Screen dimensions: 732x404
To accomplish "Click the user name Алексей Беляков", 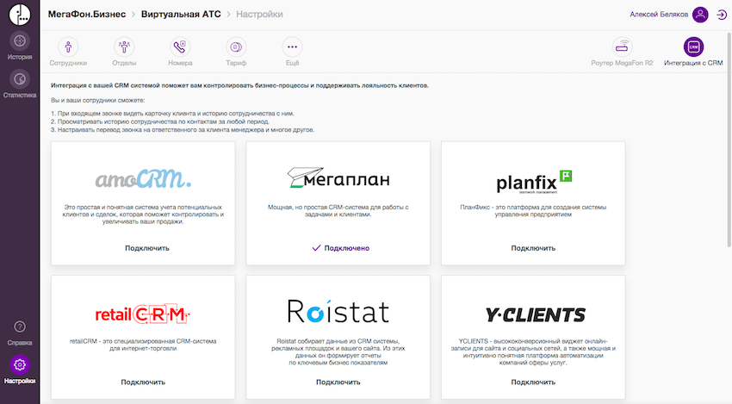I will pos(659,15).
